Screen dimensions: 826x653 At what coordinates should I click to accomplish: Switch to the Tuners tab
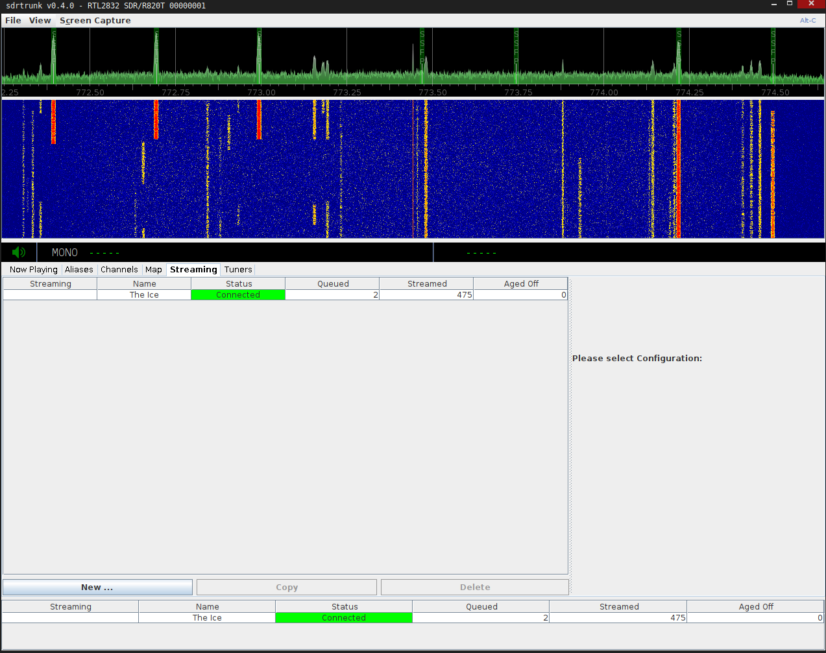tap(238, 270)
